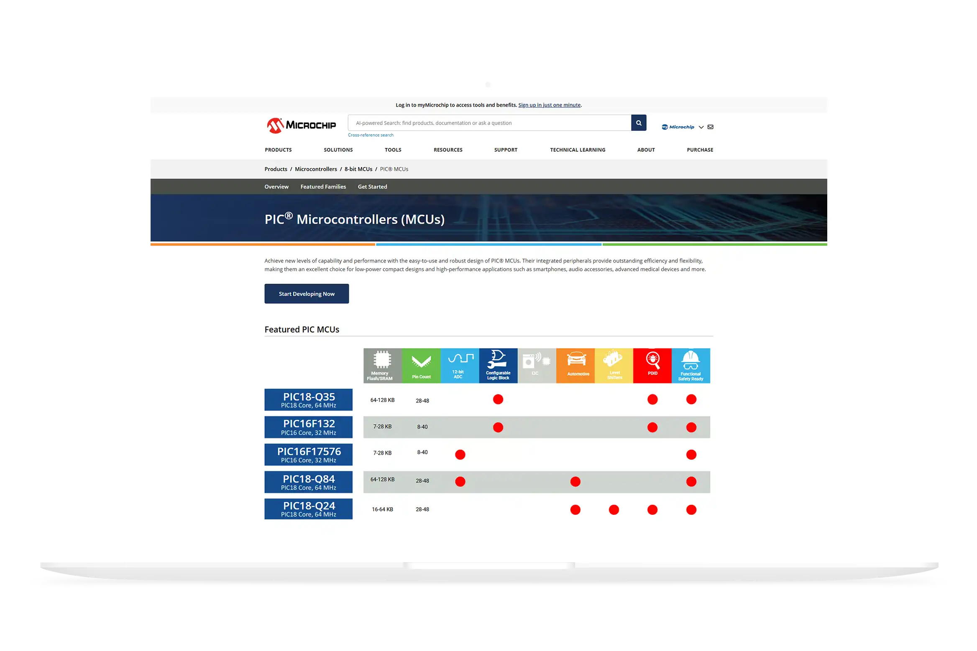The height and width of the screenshot is (651, 977).
Task: Click the 7-28 KB cell for PIC16F17576
Action: [x=382, y=453]
